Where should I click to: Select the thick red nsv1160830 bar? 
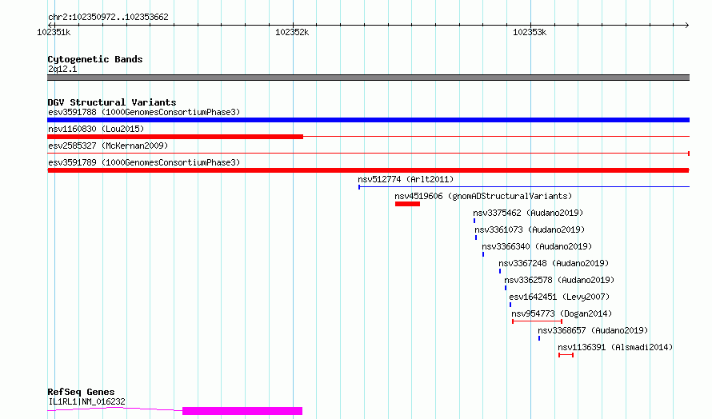coord(175,137)
